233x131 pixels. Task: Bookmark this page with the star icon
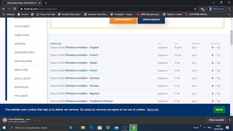(x=195, y=9)
